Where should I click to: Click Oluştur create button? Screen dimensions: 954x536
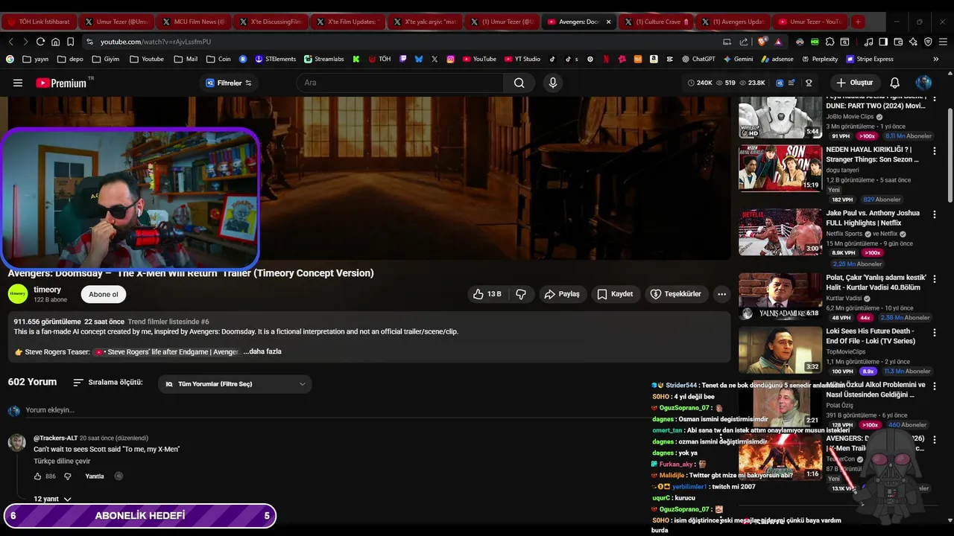coord(855,83)
